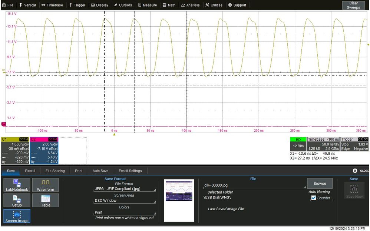Expand the Screen Area dropdown

tap(125, 201)
